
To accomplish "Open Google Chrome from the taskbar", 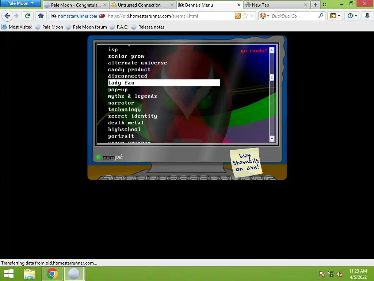I will pos(52,274).
